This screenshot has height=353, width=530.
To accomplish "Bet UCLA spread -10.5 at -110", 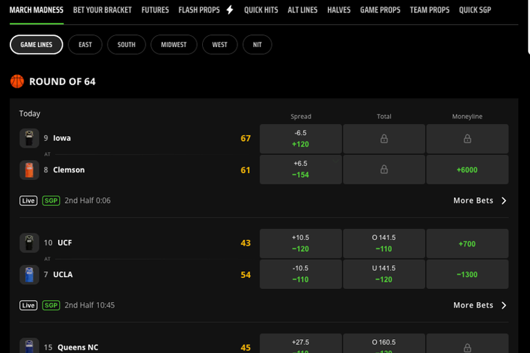I will click(x=300, y=274).
